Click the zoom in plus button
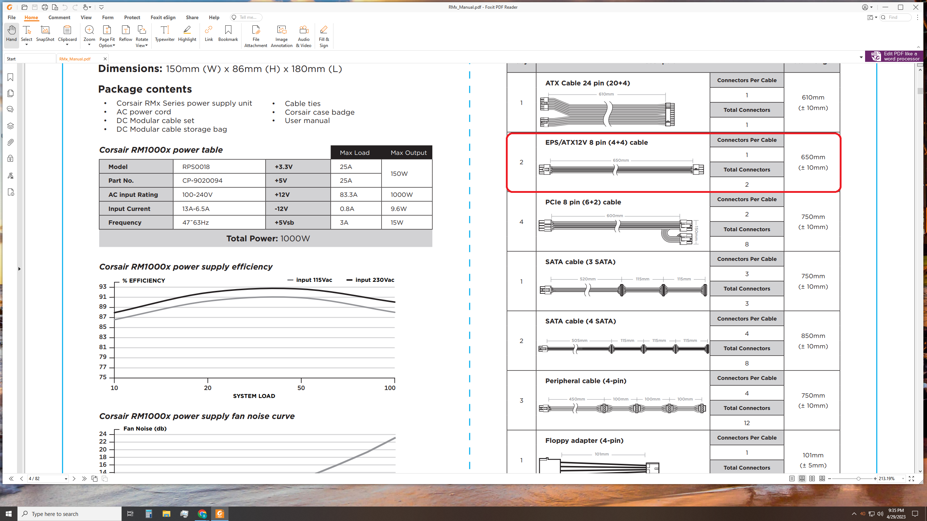Screen dimensions: 927x521 875,479
